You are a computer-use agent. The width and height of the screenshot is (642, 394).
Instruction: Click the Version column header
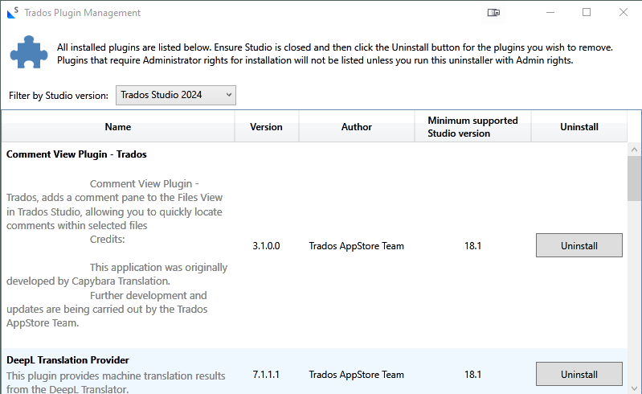266,127
